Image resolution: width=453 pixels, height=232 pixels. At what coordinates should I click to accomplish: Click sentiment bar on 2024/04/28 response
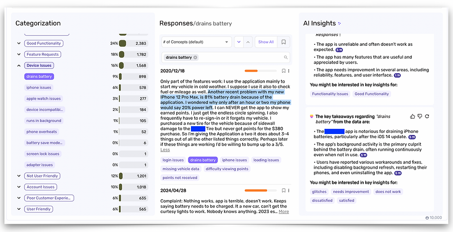click(x=261, y=190)
